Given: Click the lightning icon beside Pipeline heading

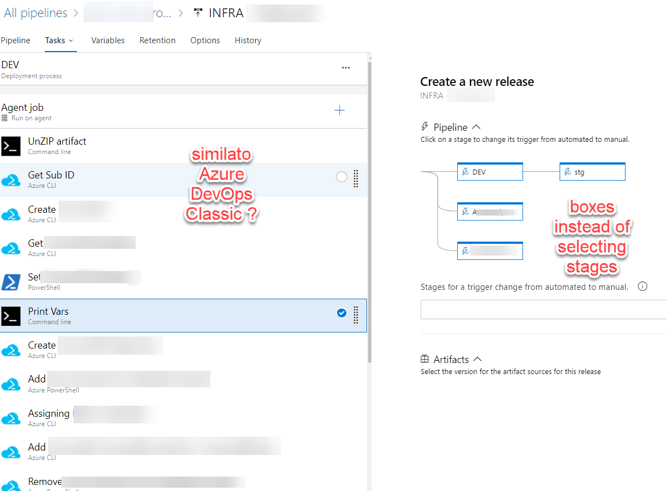Looking at the screenshot, I should [425, 127].
